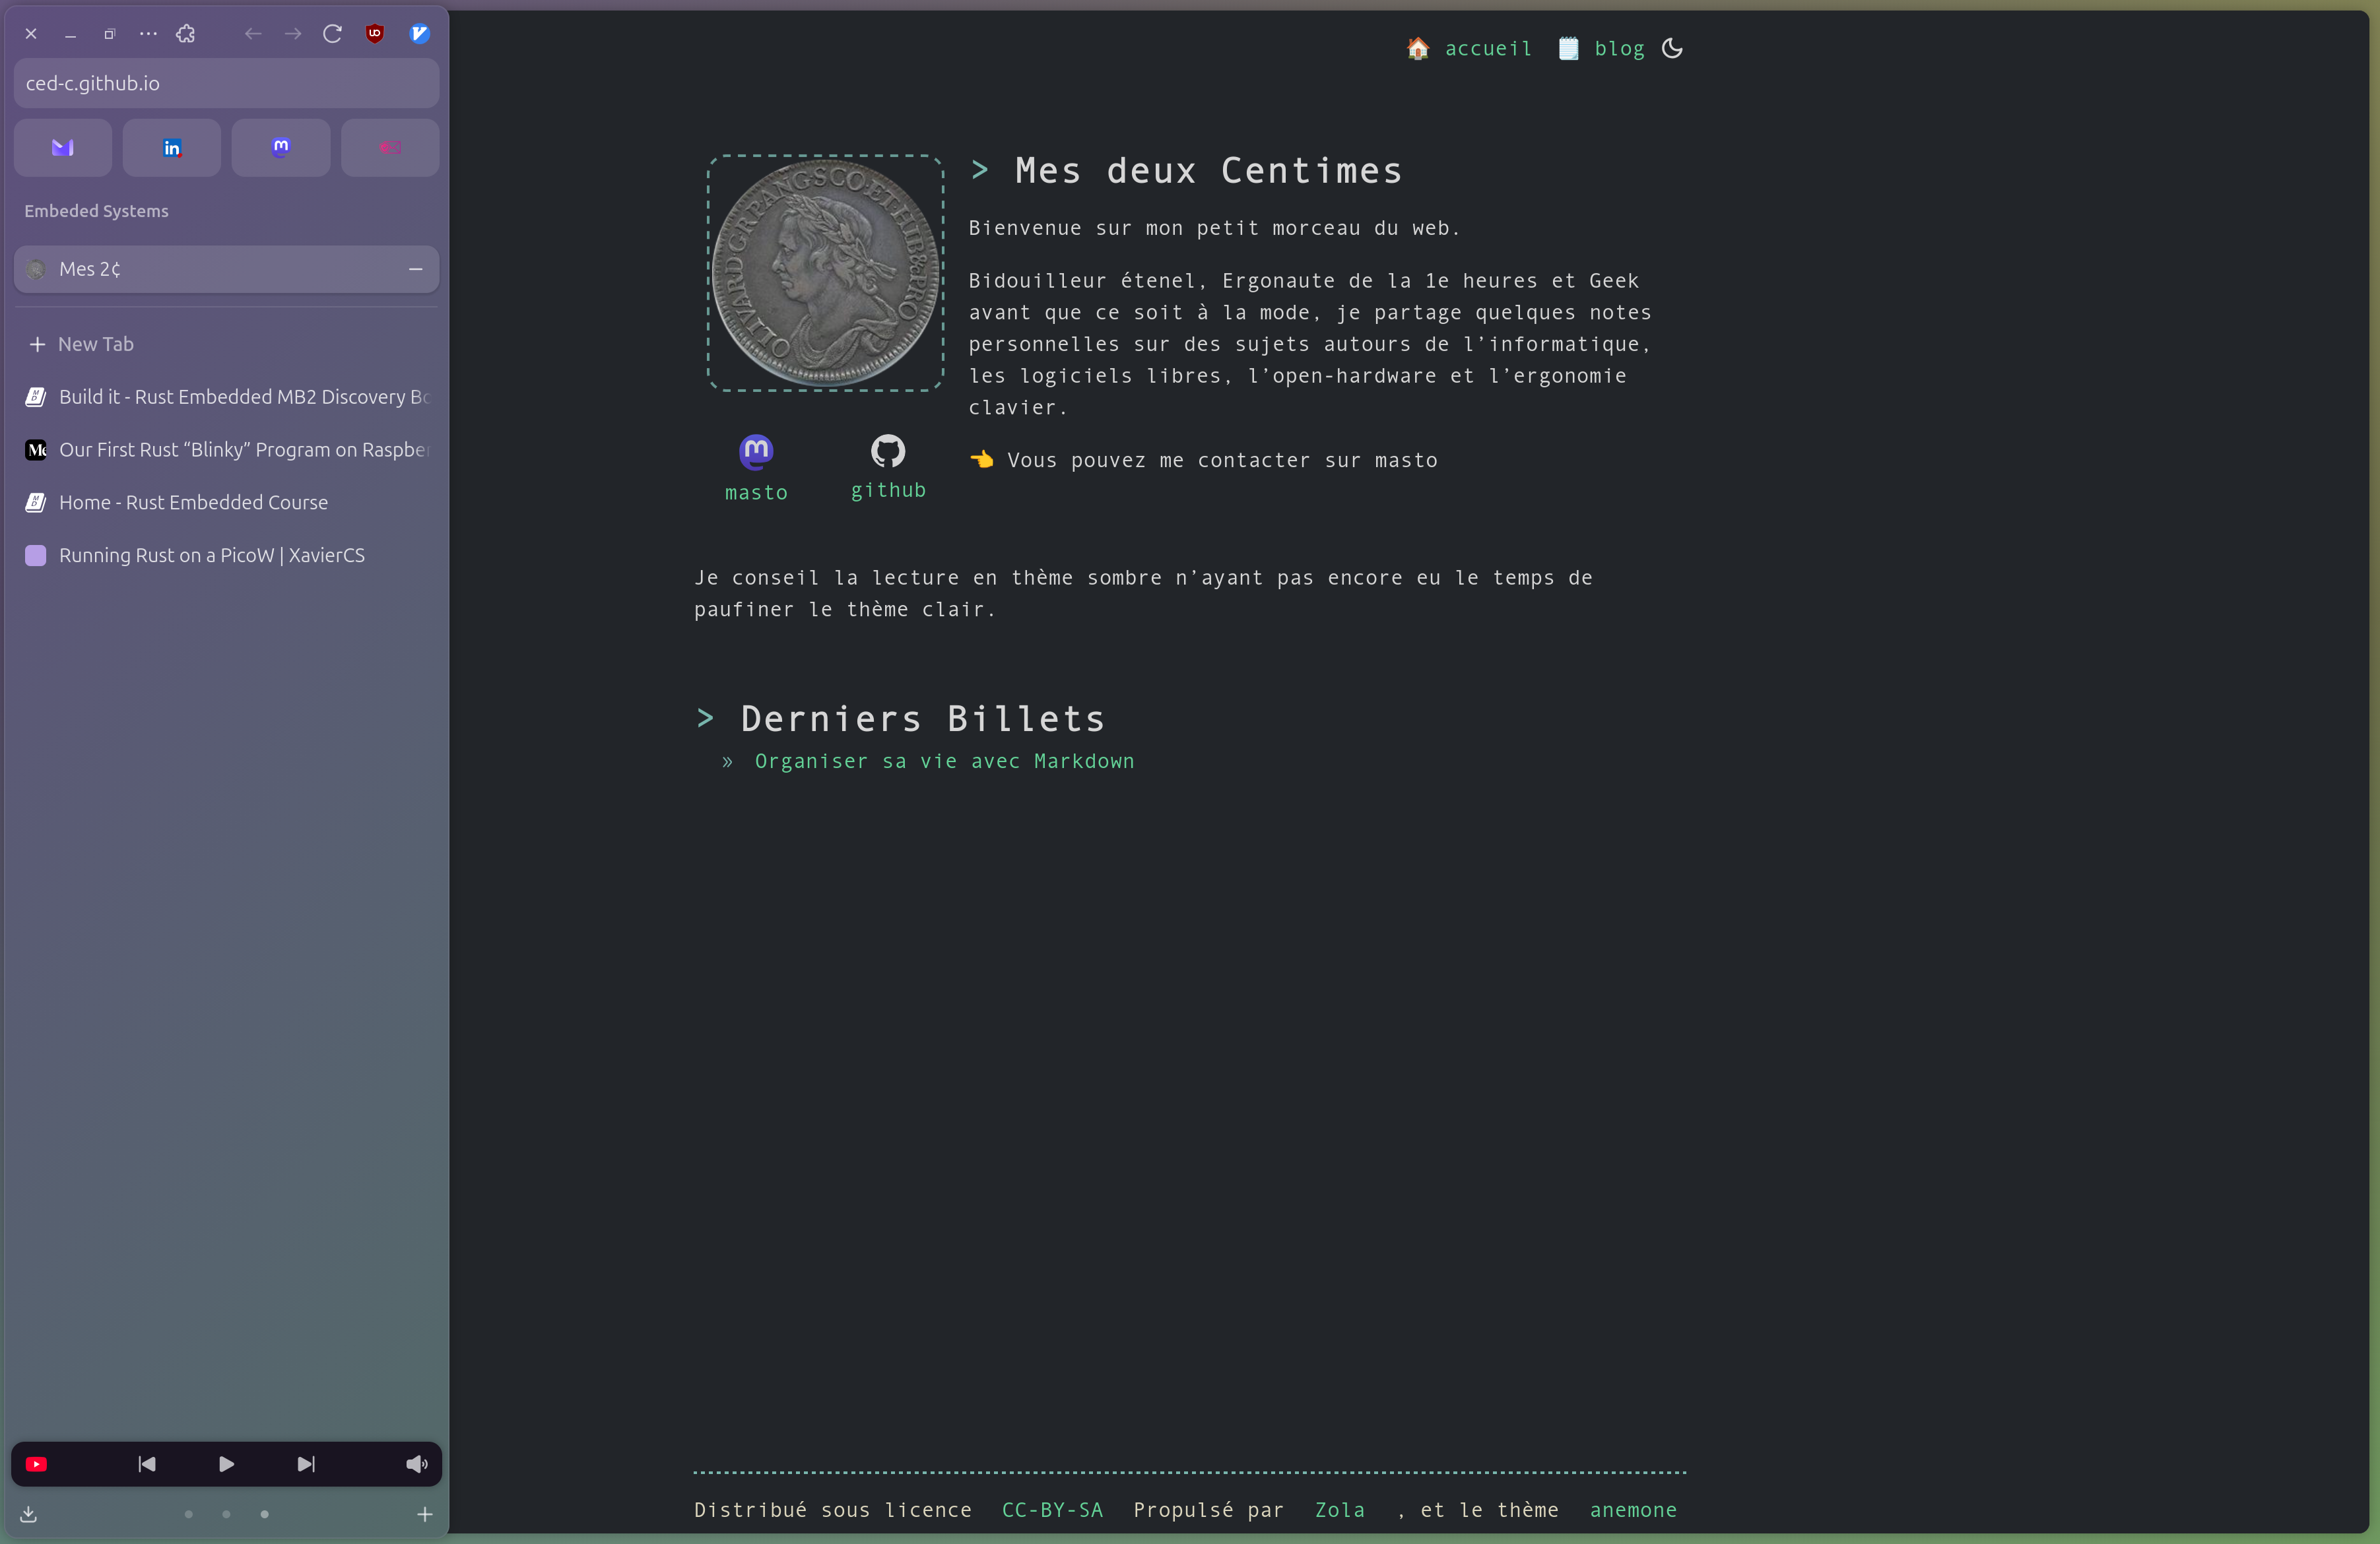The height and width of the screenshot is (1544, 2380).
Task: Switch to Home - Rust Embedded Course tab
Action: pyautogui.click(x=193, y=502)
